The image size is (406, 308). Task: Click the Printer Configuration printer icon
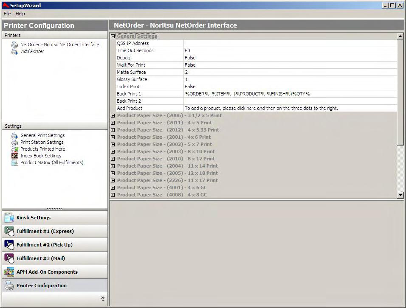(9, 286)
